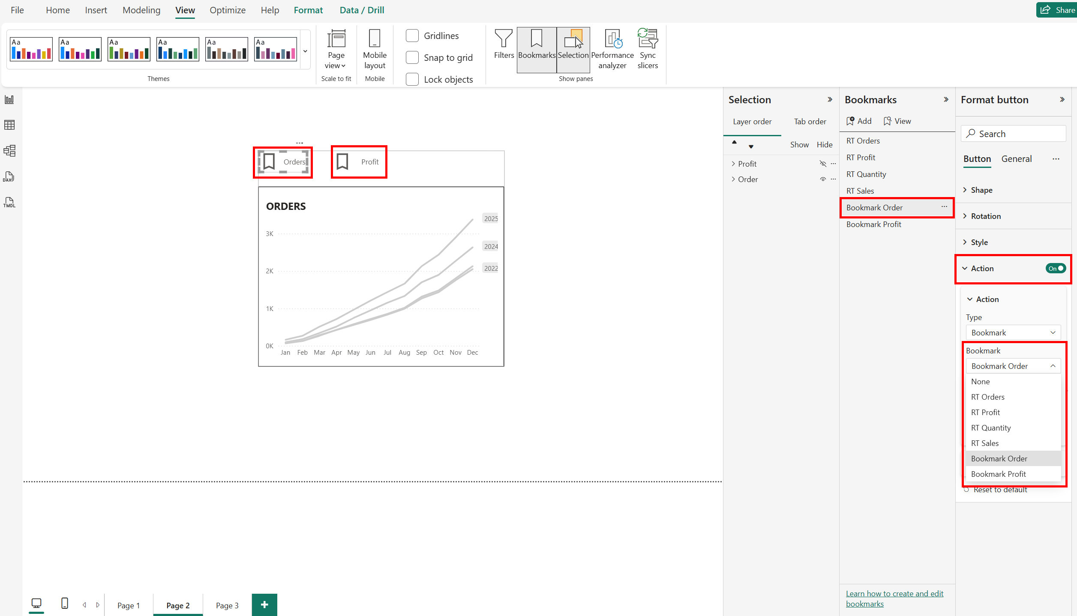Open DAX query view in left sidebar
This screenshot has height=616, width=1077.
coord(9,176)
